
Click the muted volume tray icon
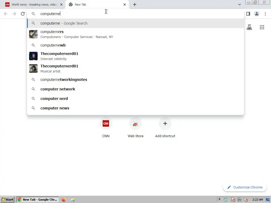(x=246, y=200)
